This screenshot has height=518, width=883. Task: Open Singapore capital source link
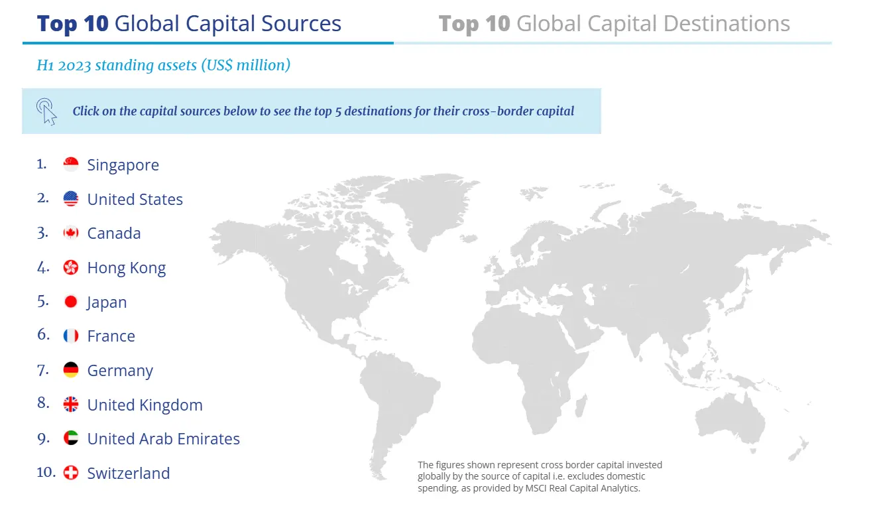(x=123, y=165)
